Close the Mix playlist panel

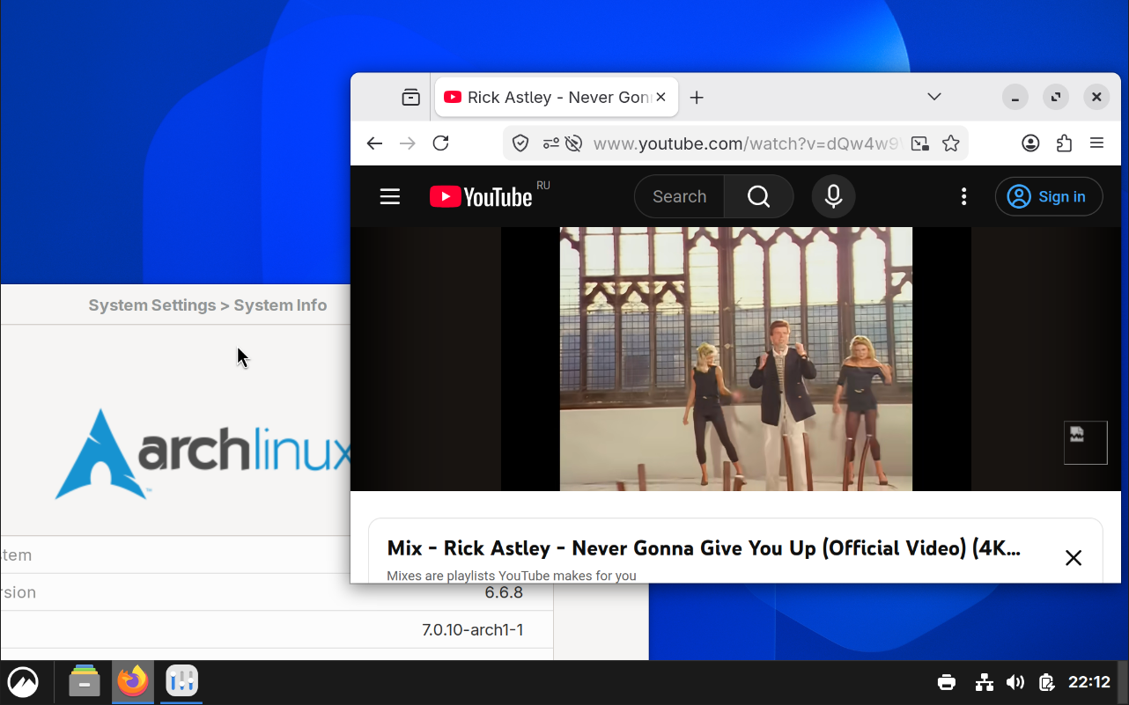point(1074,557)
